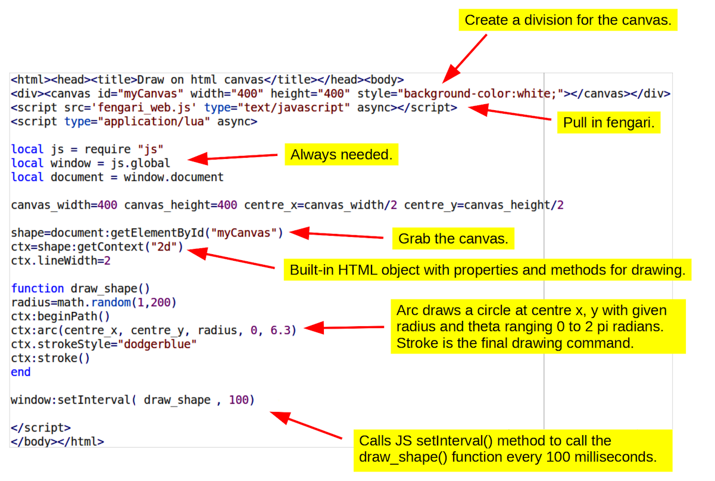
Task: Click the 'Pull in fengari.' yellow label
Action: [x=608, y=124]
